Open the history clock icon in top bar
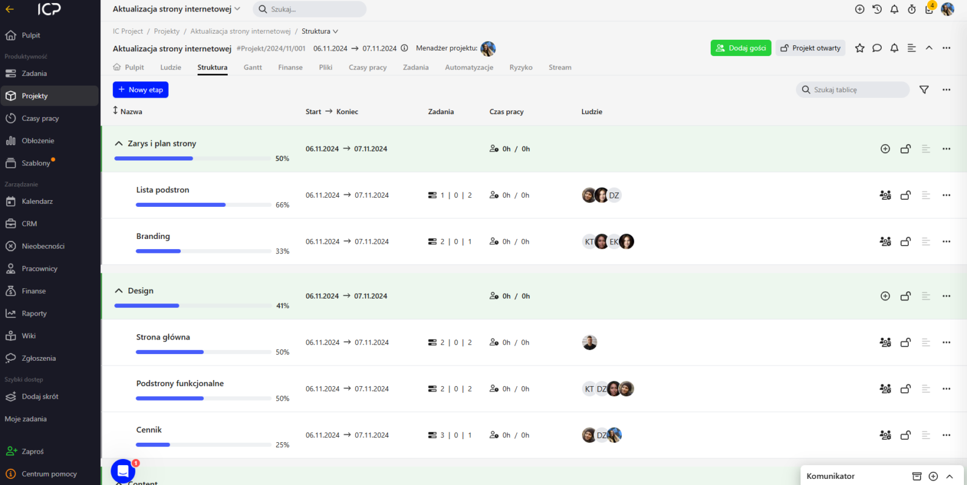This screenshot has height=485, width=967. (x=877, y=9)
